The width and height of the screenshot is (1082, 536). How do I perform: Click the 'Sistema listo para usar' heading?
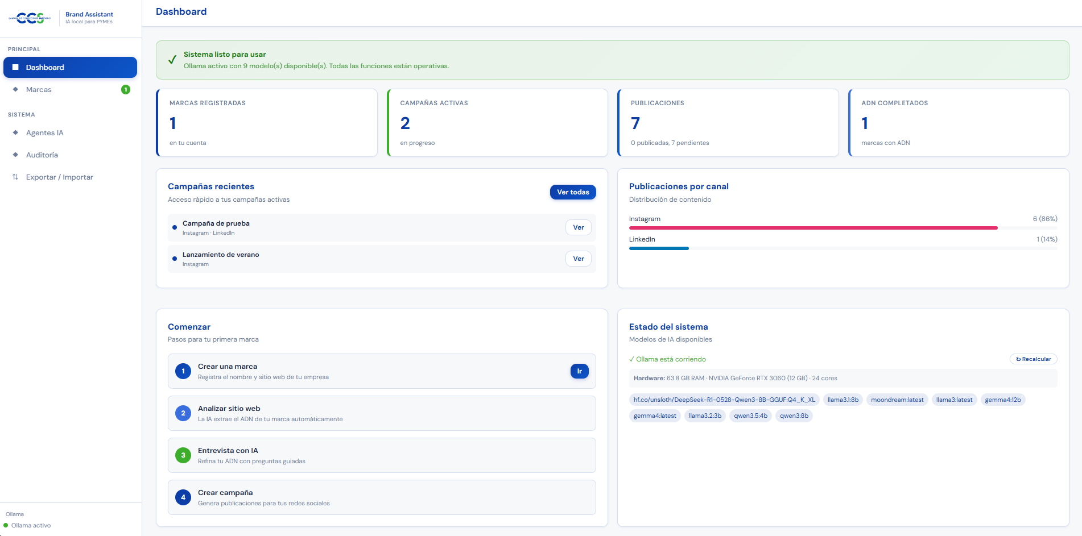tap(225, 55)
